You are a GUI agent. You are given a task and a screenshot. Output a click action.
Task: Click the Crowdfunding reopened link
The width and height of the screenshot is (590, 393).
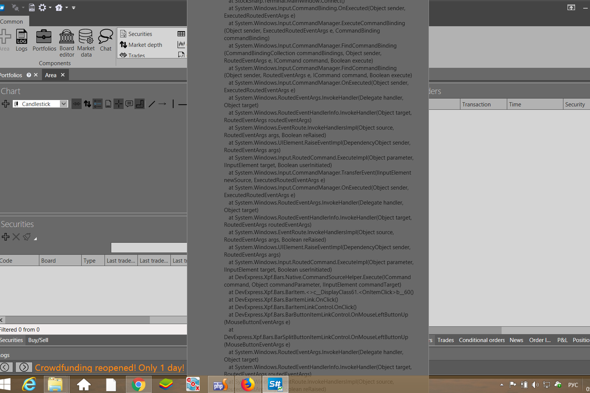click(x=109, y=368)
